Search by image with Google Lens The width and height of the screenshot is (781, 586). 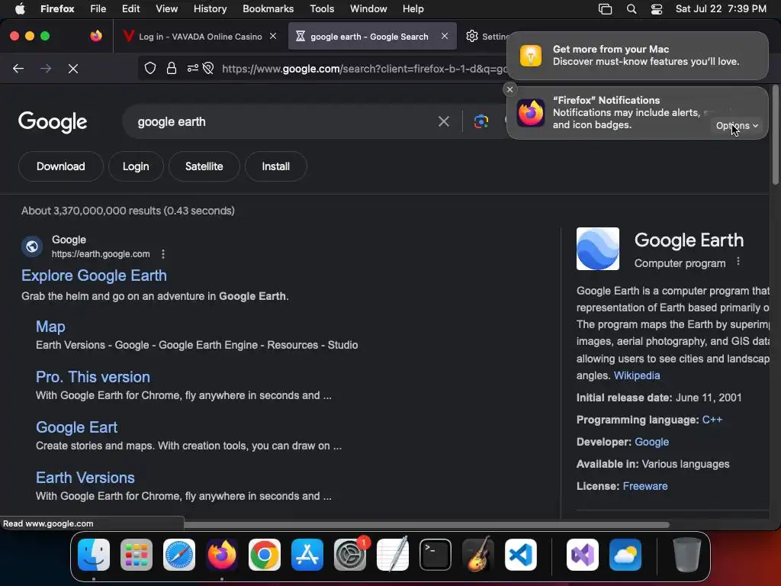pos(480,121)
